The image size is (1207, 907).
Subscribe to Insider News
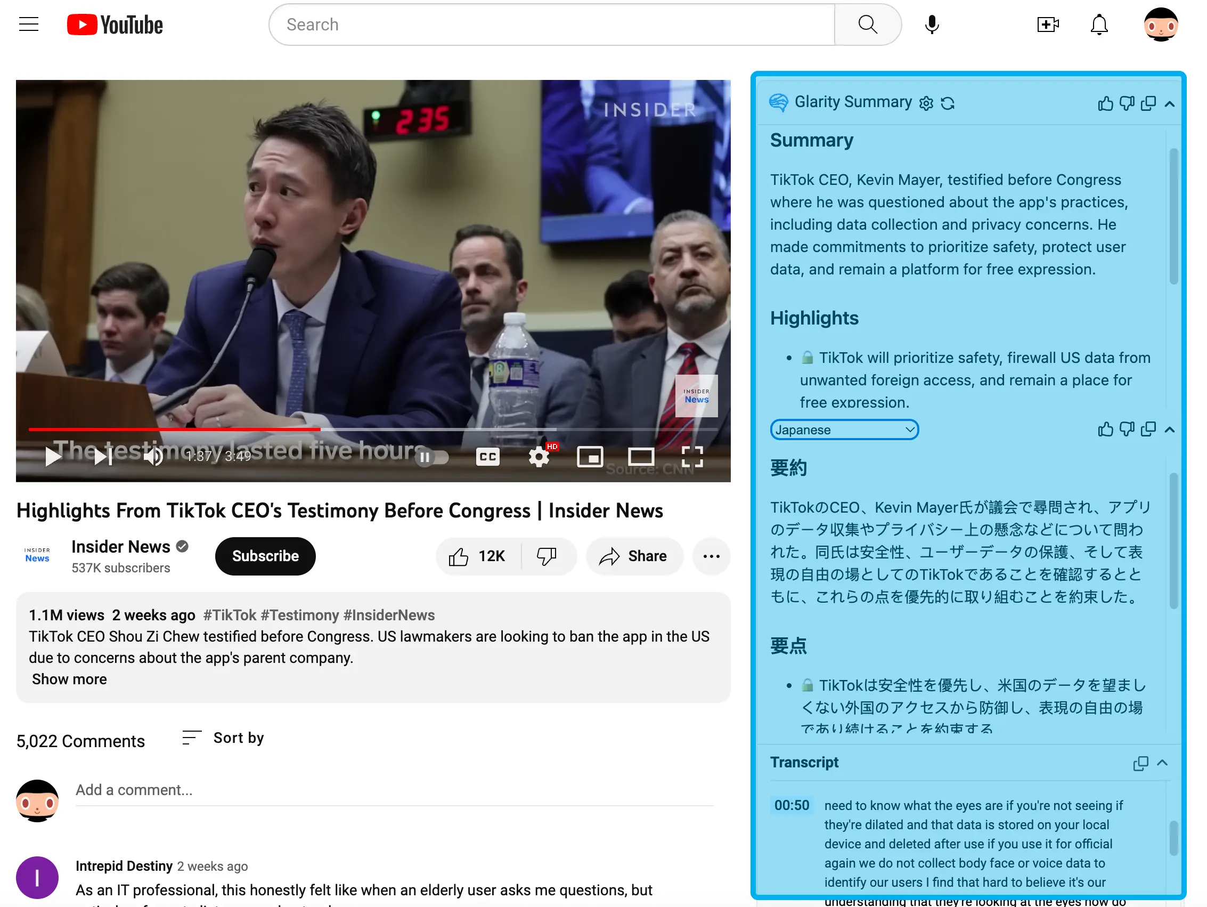[265, 556]
